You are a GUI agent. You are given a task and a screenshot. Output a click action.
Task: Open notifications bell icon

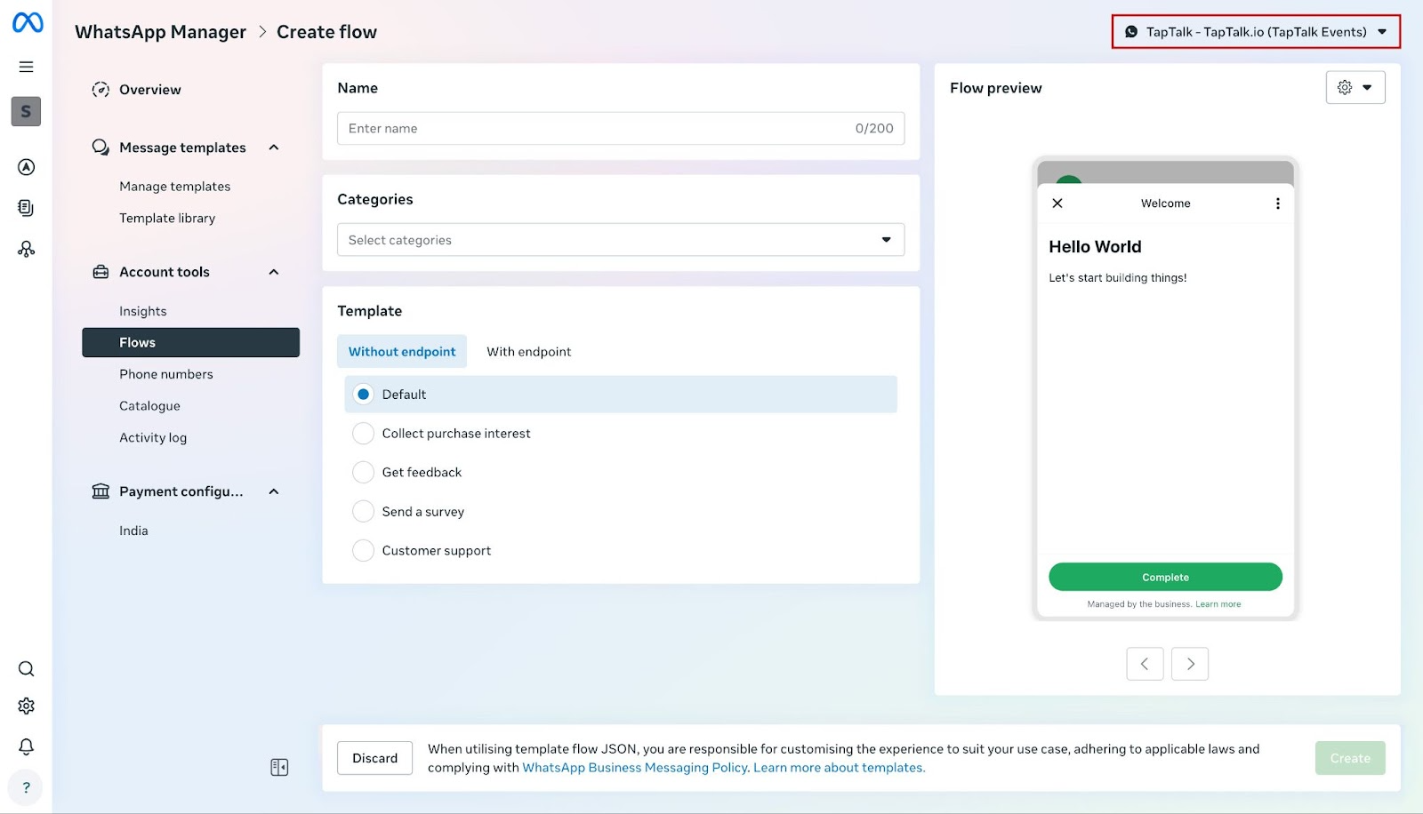coord(27,746)
